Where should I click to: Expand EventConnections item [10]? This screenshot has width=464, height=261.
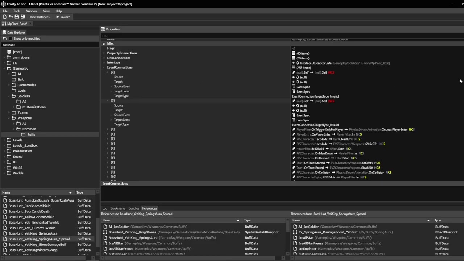click(108, 177)
